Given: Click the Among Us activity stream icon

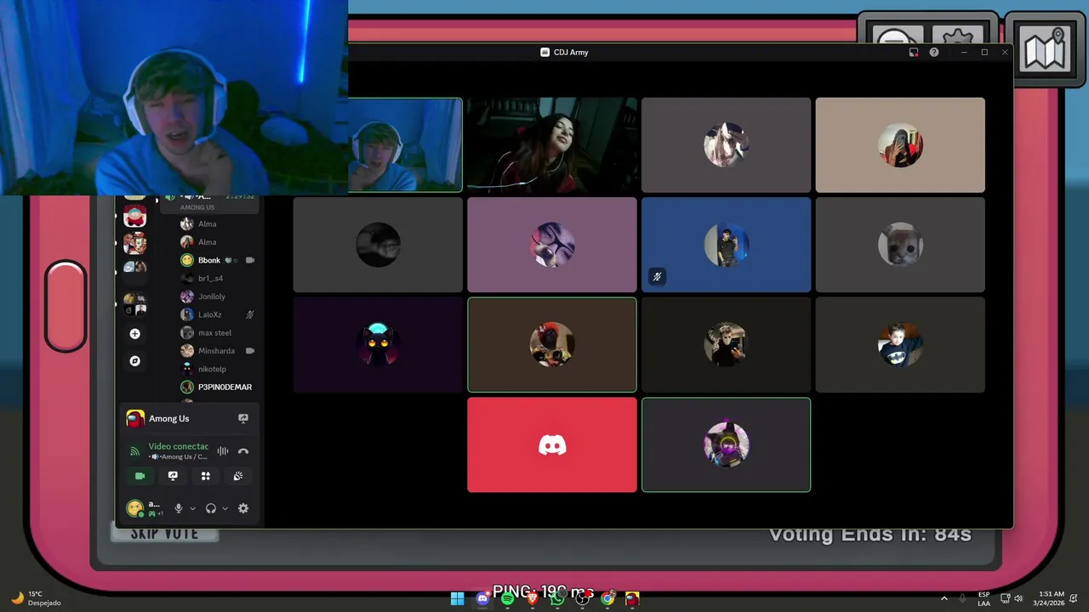Looking at the screenshot, I should pos(243,418).
